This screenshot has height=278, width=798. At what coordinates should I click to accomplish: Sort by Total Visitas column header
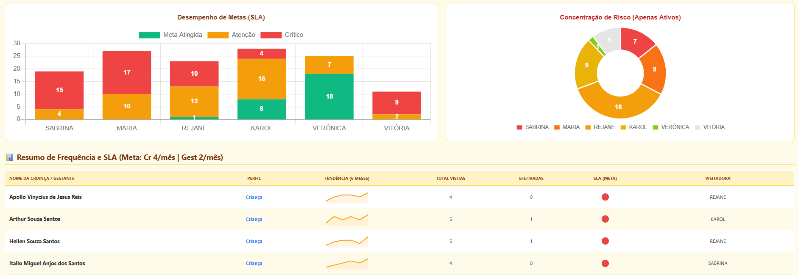(450, 179)
